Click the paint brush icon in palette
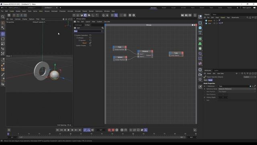This screenshot has height=145, width=257. tap(200, 87)
